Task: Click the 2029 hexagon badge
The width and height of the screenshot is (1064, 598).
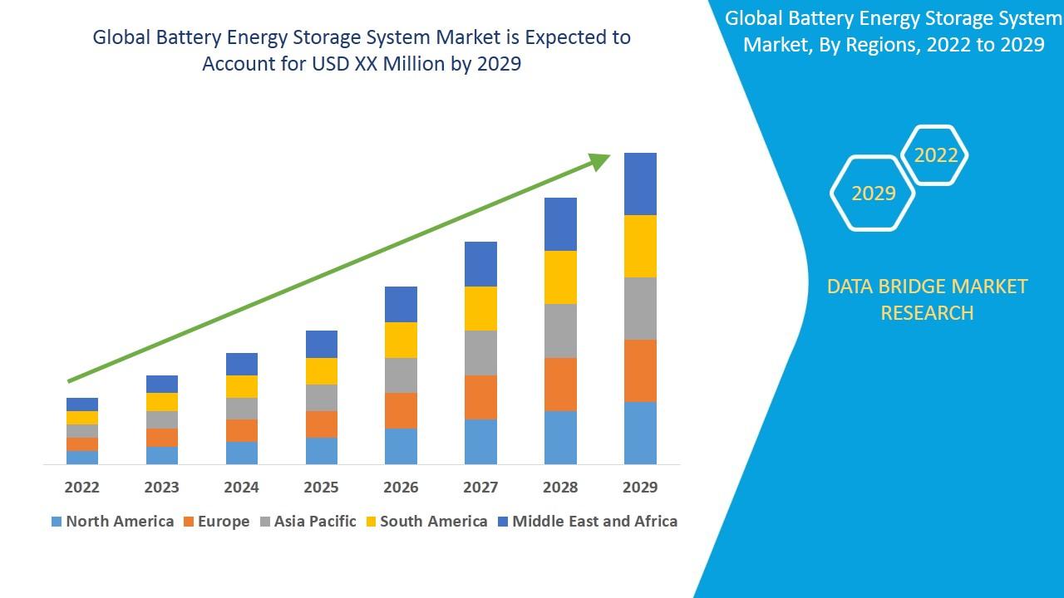Action: pos(873,193)
